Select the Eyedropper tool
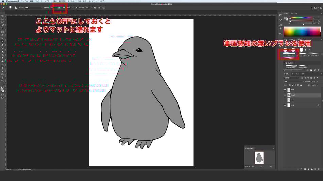The width and height of the screenshot is (323, 181). pos(2,35)
